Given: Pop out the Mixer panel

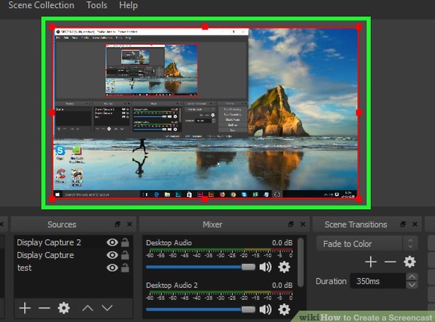Looking at the screenshot, I should [x=290, y=224].
